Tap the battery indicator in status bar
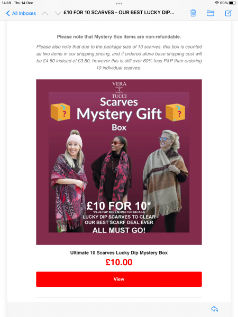Viewport: 238px width, 317px height. [x=232, y=3]
